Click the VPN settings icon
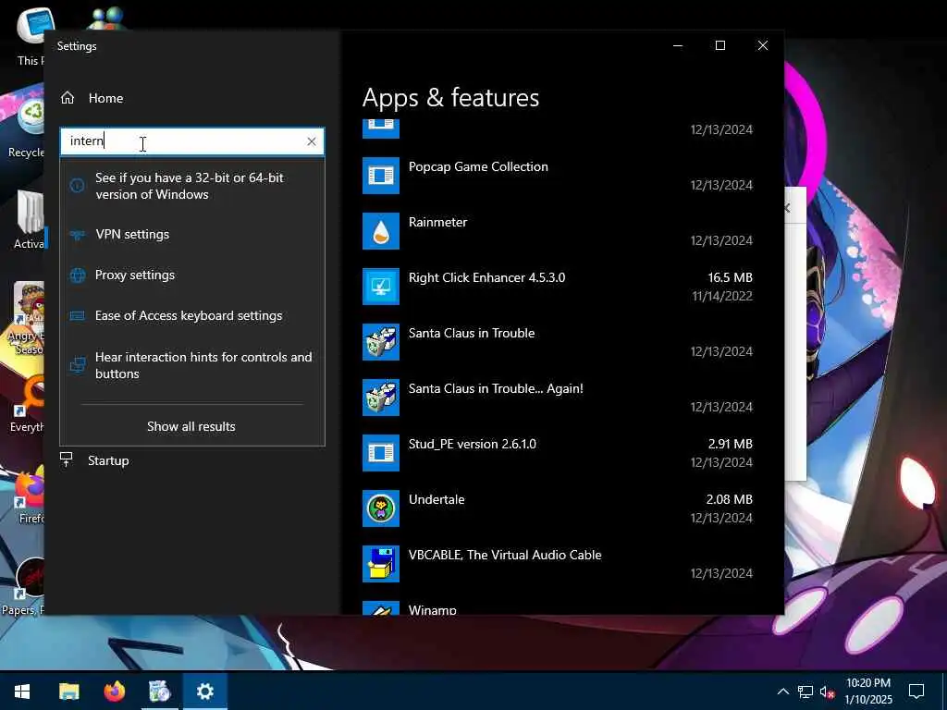Screen dimensions: 947x710 coord(78,234)
